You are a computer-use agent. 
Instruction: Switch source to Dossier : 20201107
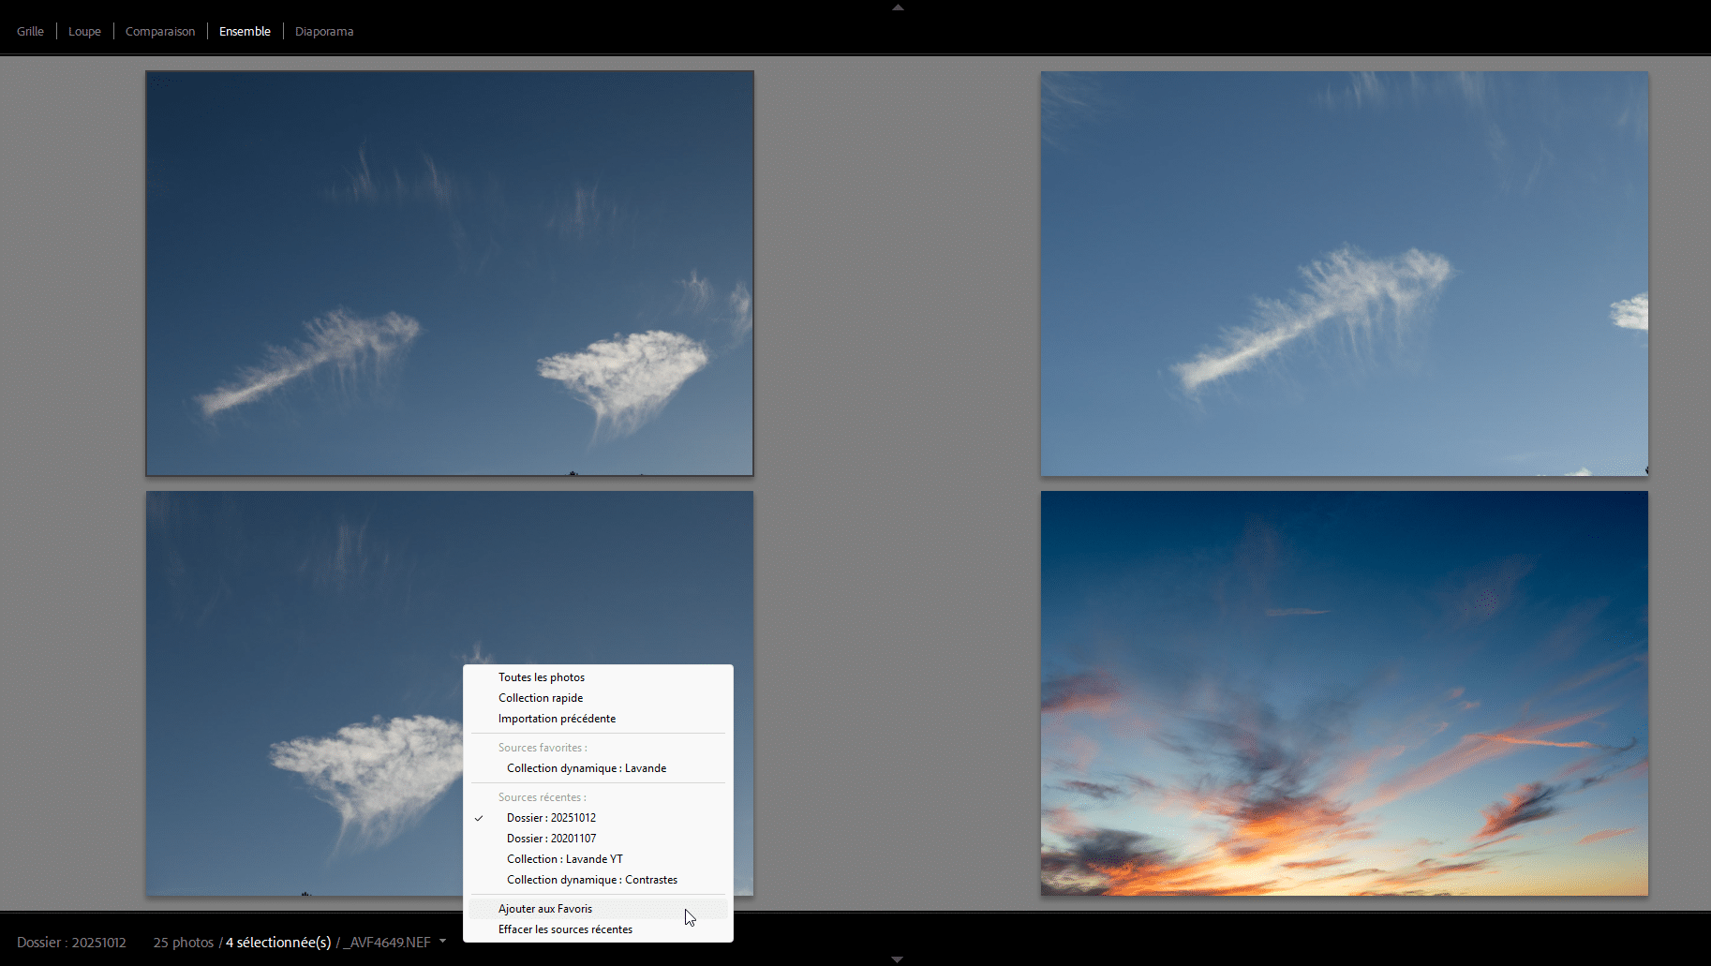coord(551,838)
